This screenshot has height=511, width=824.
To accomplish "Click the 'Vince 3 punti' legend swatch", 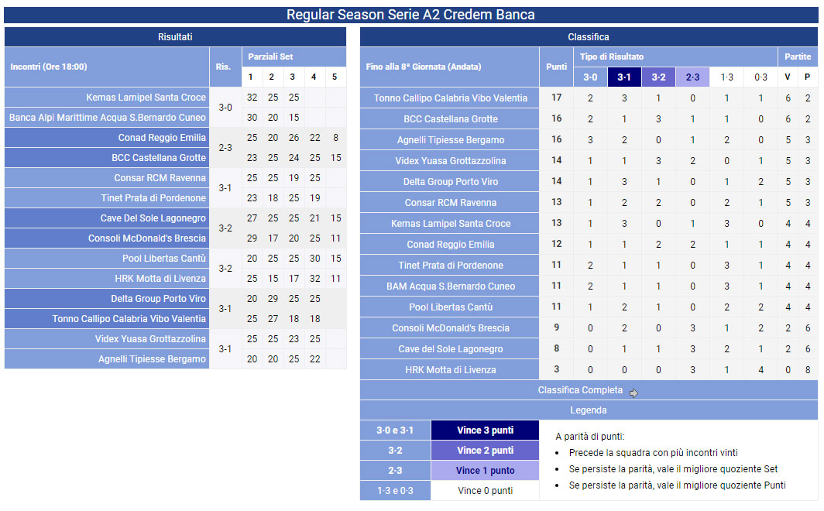I will [485, 430].
